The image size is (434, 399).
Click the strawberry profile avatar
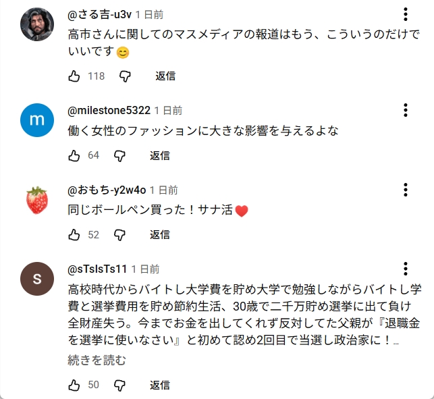pos(37,200)
